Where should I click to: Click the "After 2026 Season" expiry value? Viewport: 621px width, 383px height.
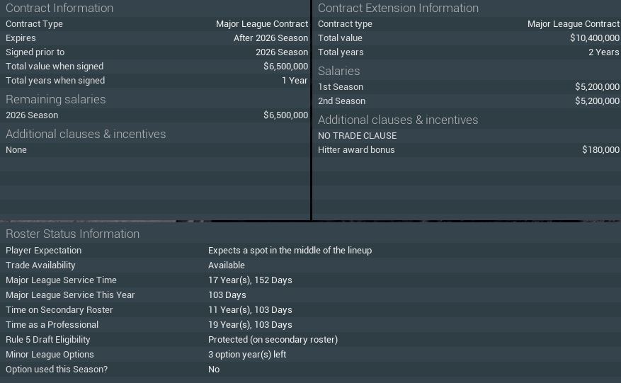[x=270, y=38]
